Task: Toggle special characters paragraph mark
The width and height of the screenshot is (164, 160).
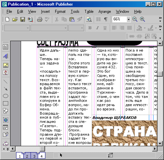Action: (106, 19)
